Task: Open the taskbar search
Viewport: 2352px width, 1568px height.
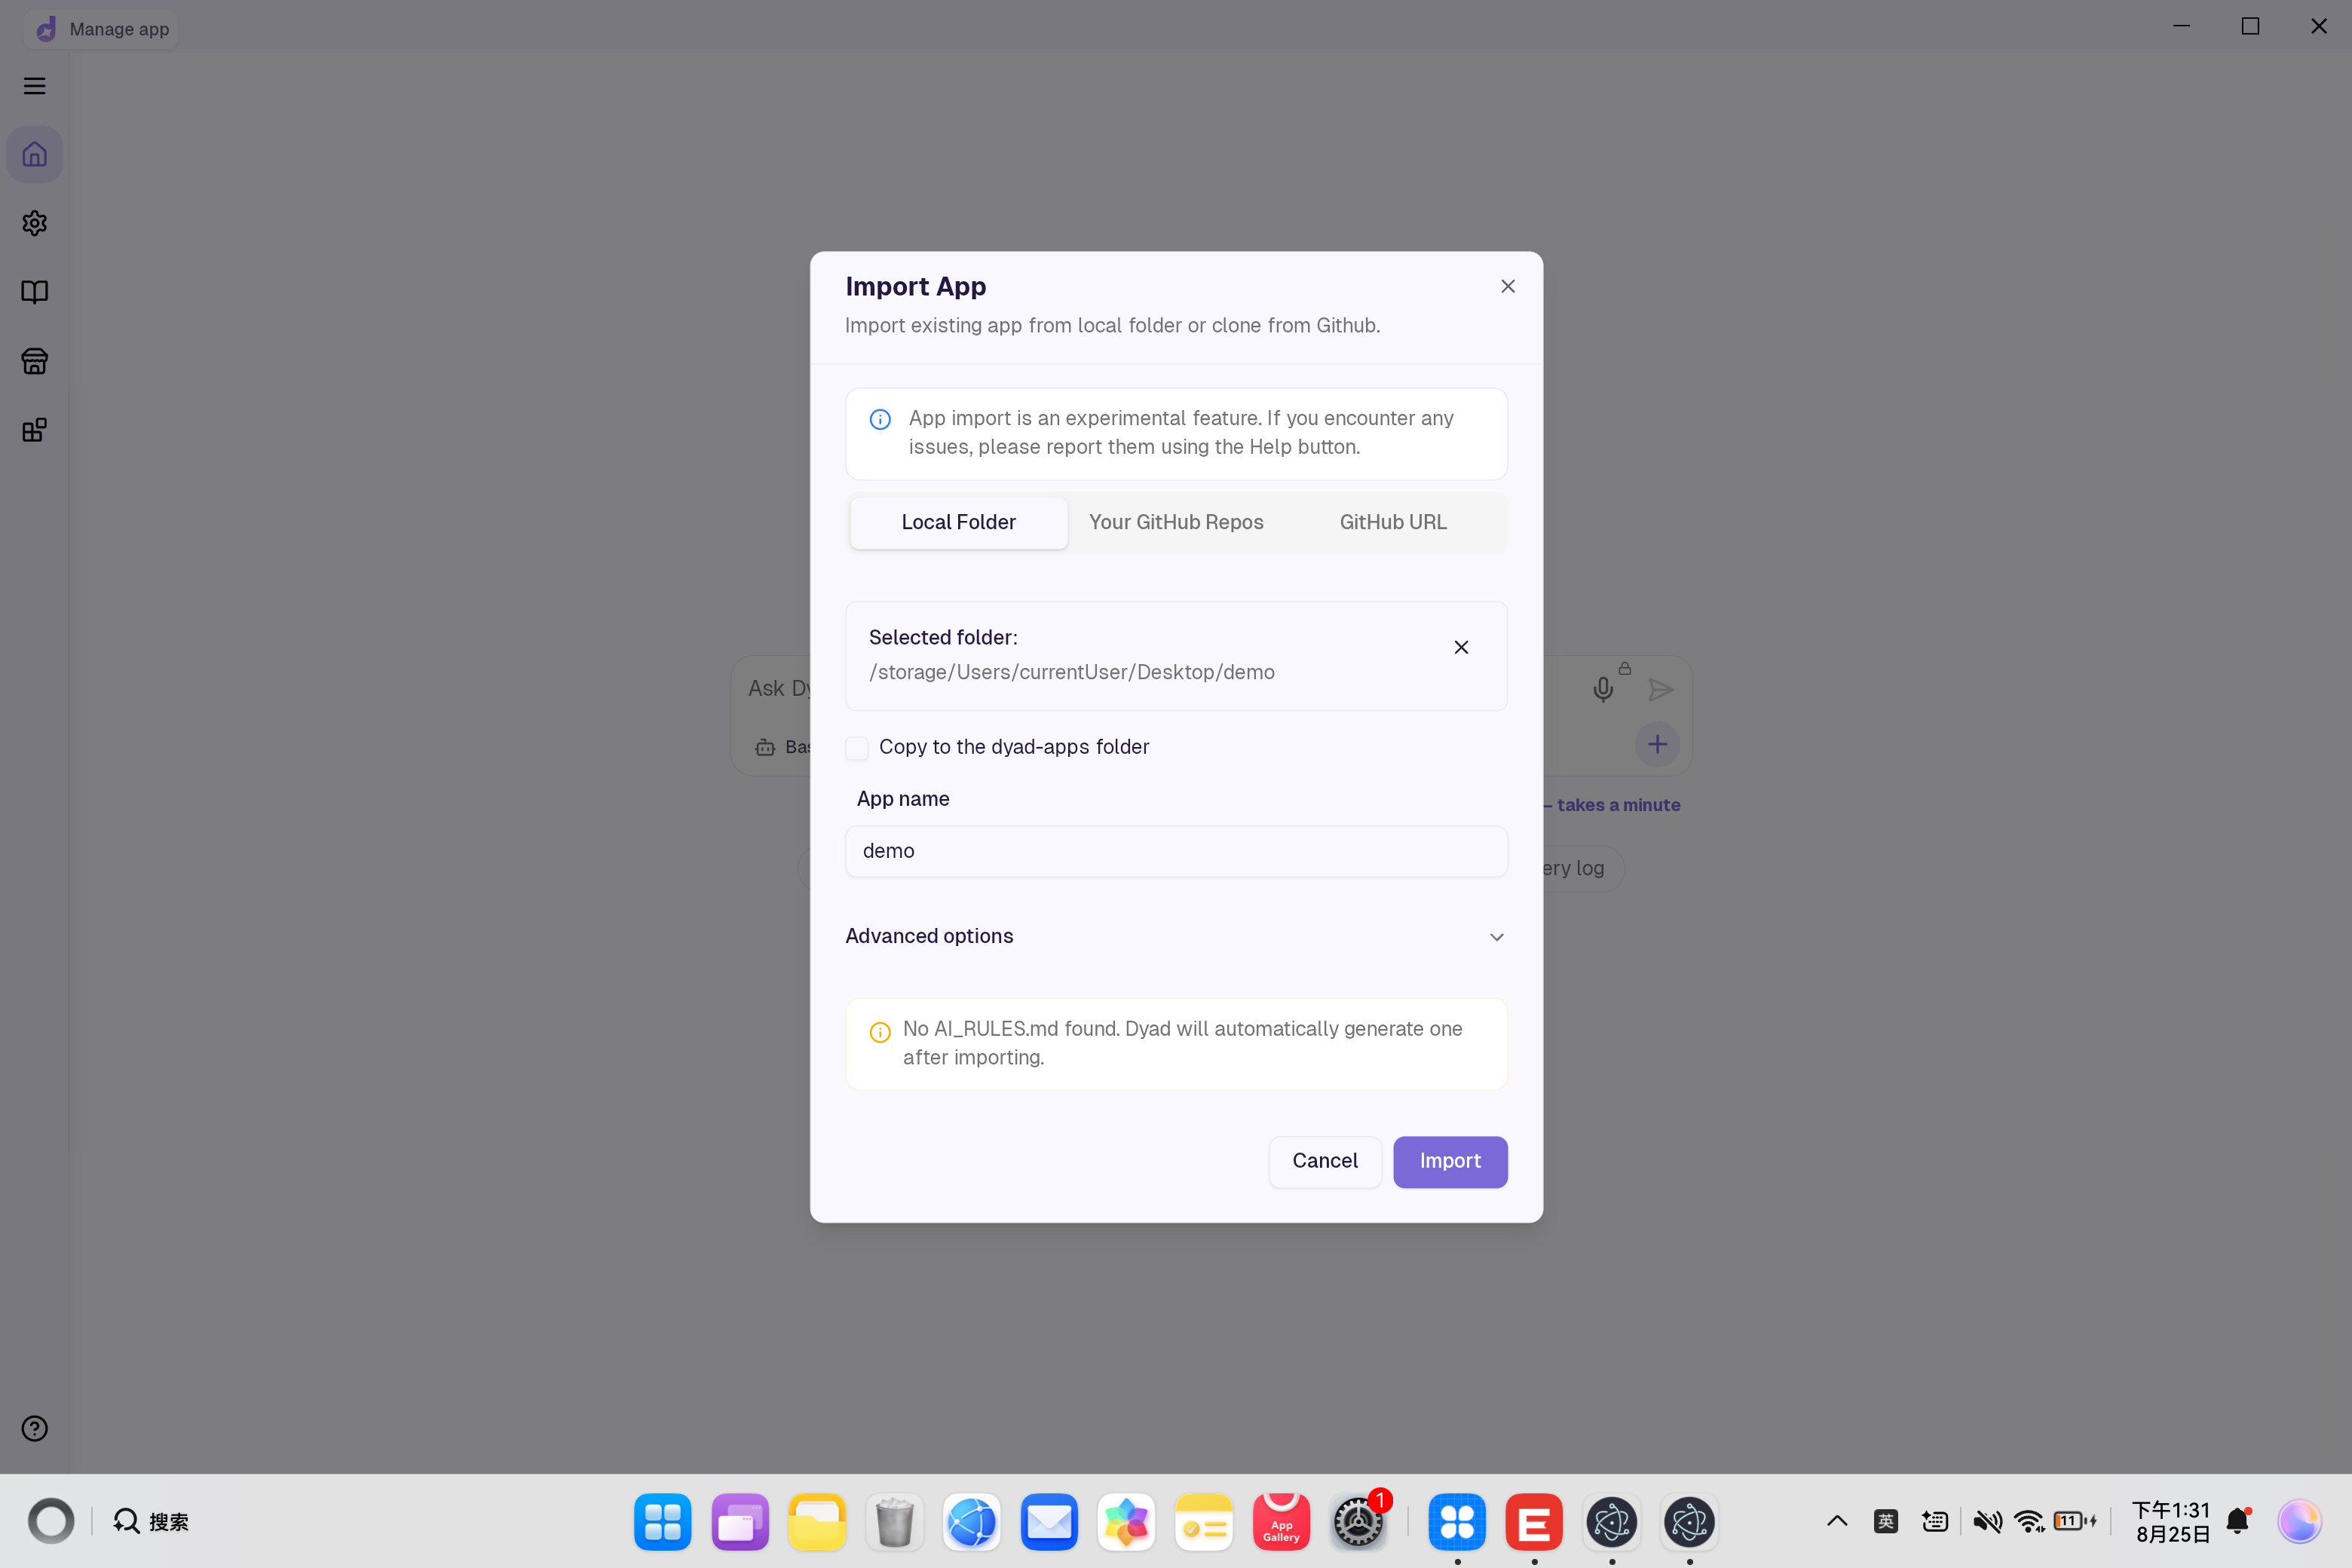Action: pyautogui.click(x=151, y=1522)
